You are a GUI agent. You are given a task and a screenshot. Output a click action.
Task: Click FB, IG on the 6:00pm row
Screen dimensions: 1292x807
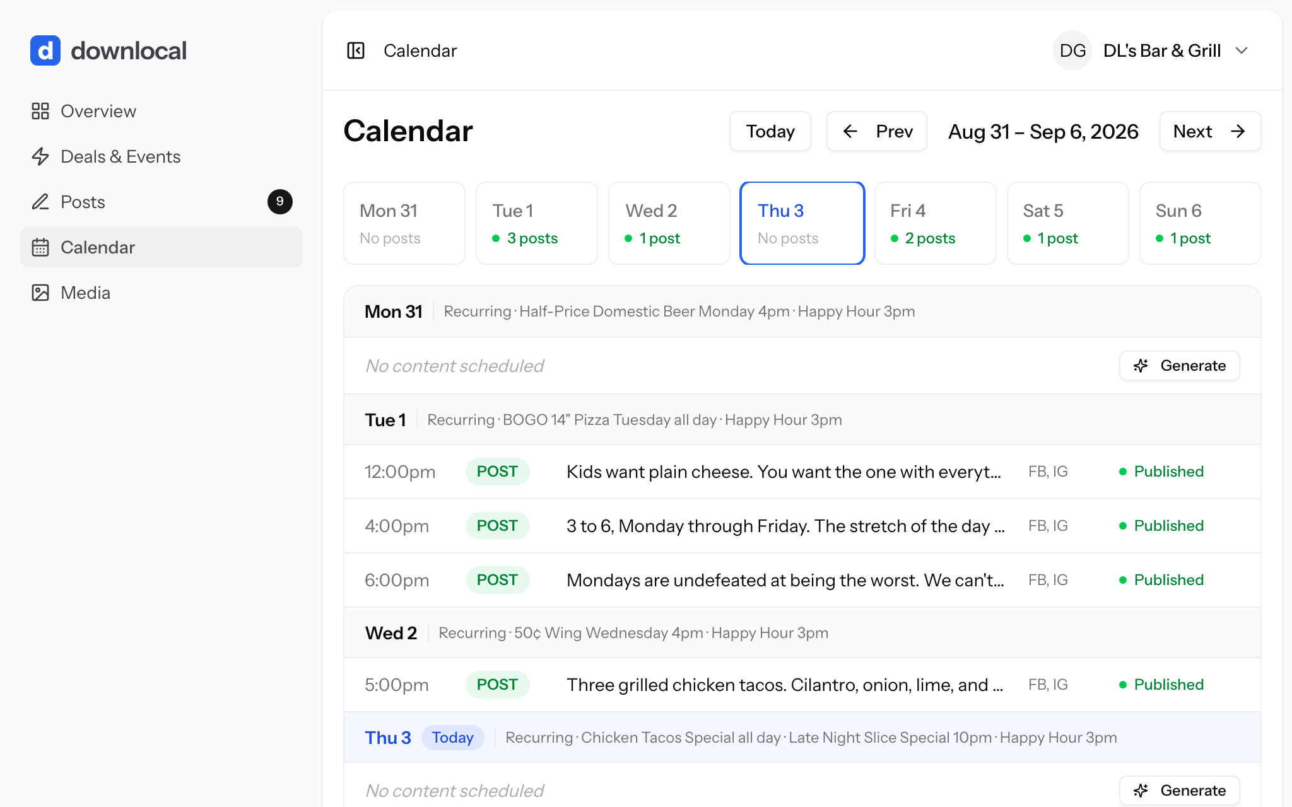1048,580
